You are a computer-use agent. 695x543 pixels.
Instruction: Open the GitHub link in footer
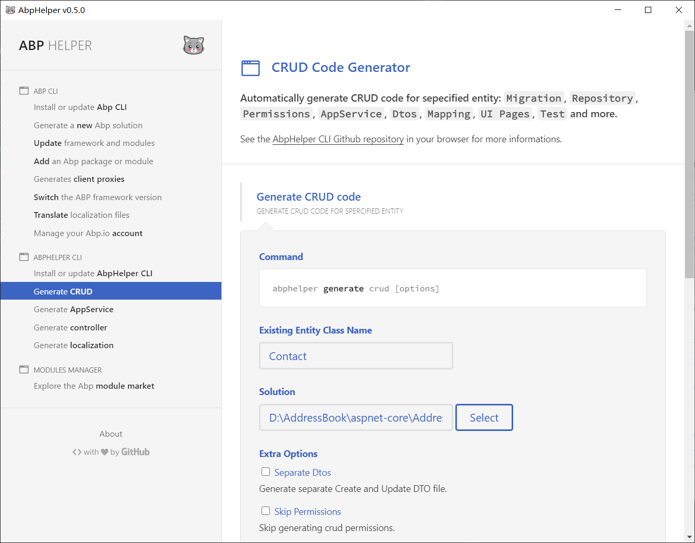click(135, 452)
